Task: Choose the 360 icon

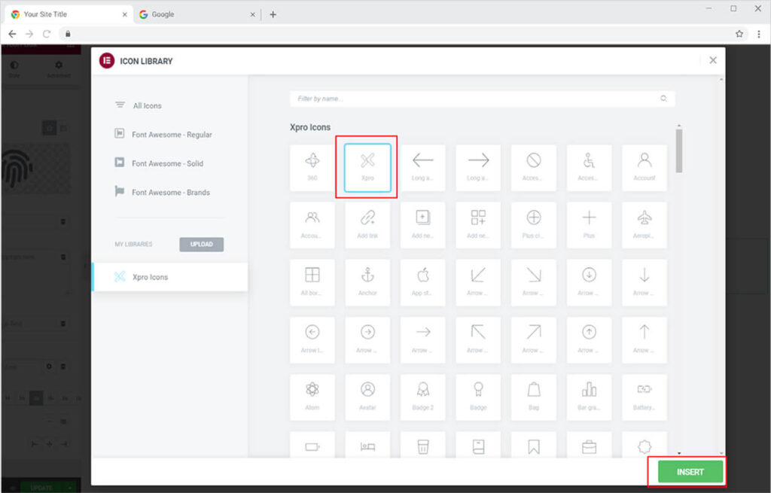Action: click(x=312, y=167)
